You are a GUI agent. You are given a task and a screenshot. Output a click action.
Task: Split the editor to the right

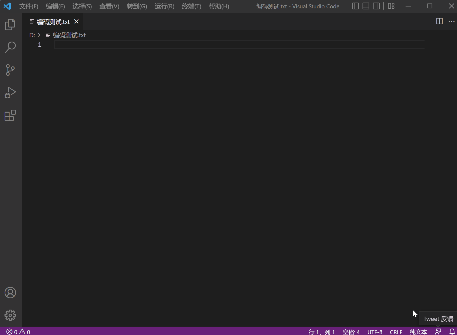(x=439, y=21)
